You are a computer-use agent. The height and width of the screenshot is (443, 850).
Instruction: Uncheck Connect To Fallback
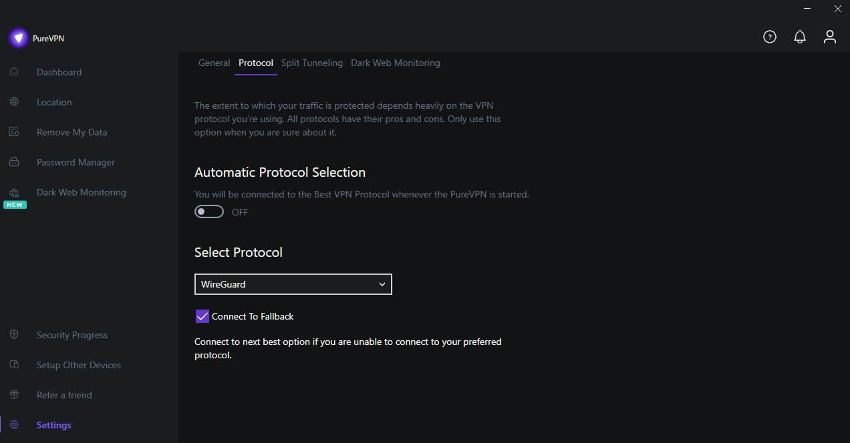(x=202, y=316)
